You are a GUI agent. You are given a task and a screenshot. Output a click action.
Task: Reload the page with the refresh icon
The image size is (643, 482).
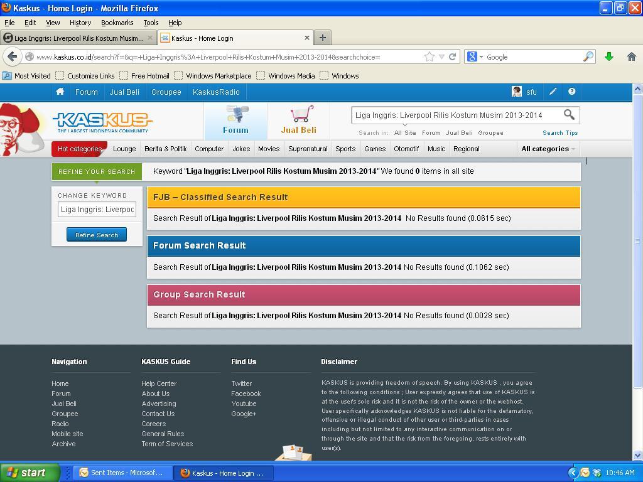click(x=452, y=56)
